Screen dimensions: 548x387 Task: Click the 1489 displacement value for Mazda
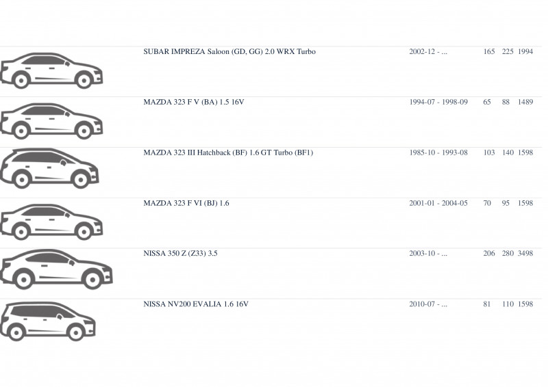tap(525, 103)
